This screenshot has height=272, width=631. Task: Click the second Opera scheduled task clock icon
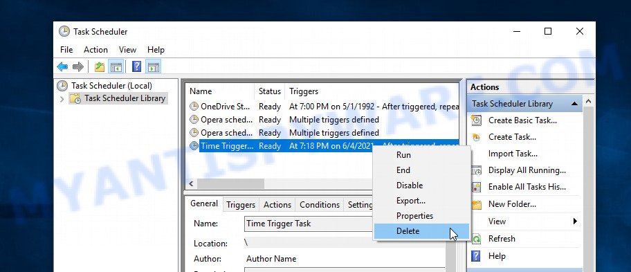coord(194,132)
